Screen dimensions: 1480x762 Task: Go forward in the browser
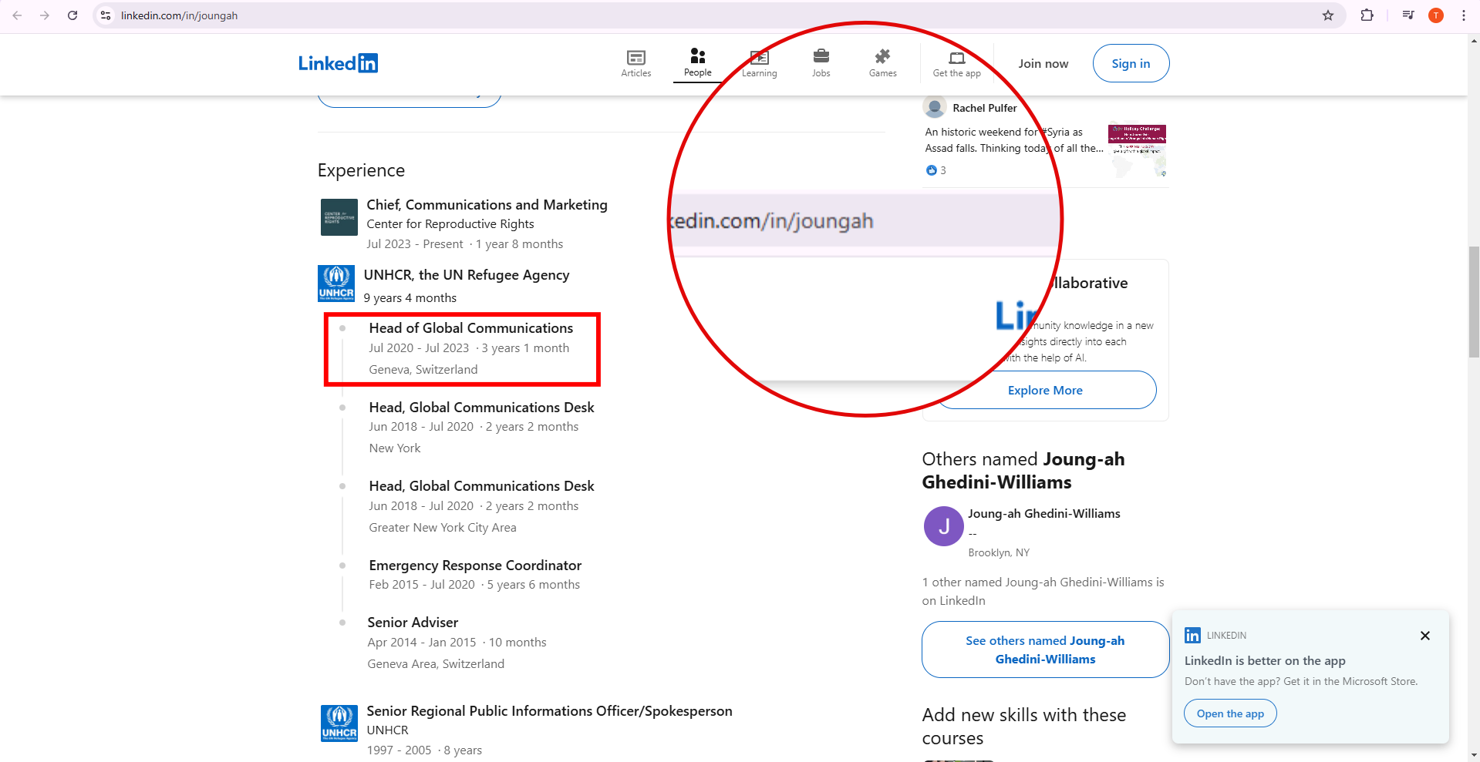[45, 15]
